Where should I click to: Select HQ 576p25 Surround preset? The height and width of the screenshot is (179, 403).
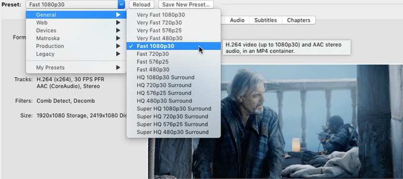174,93
